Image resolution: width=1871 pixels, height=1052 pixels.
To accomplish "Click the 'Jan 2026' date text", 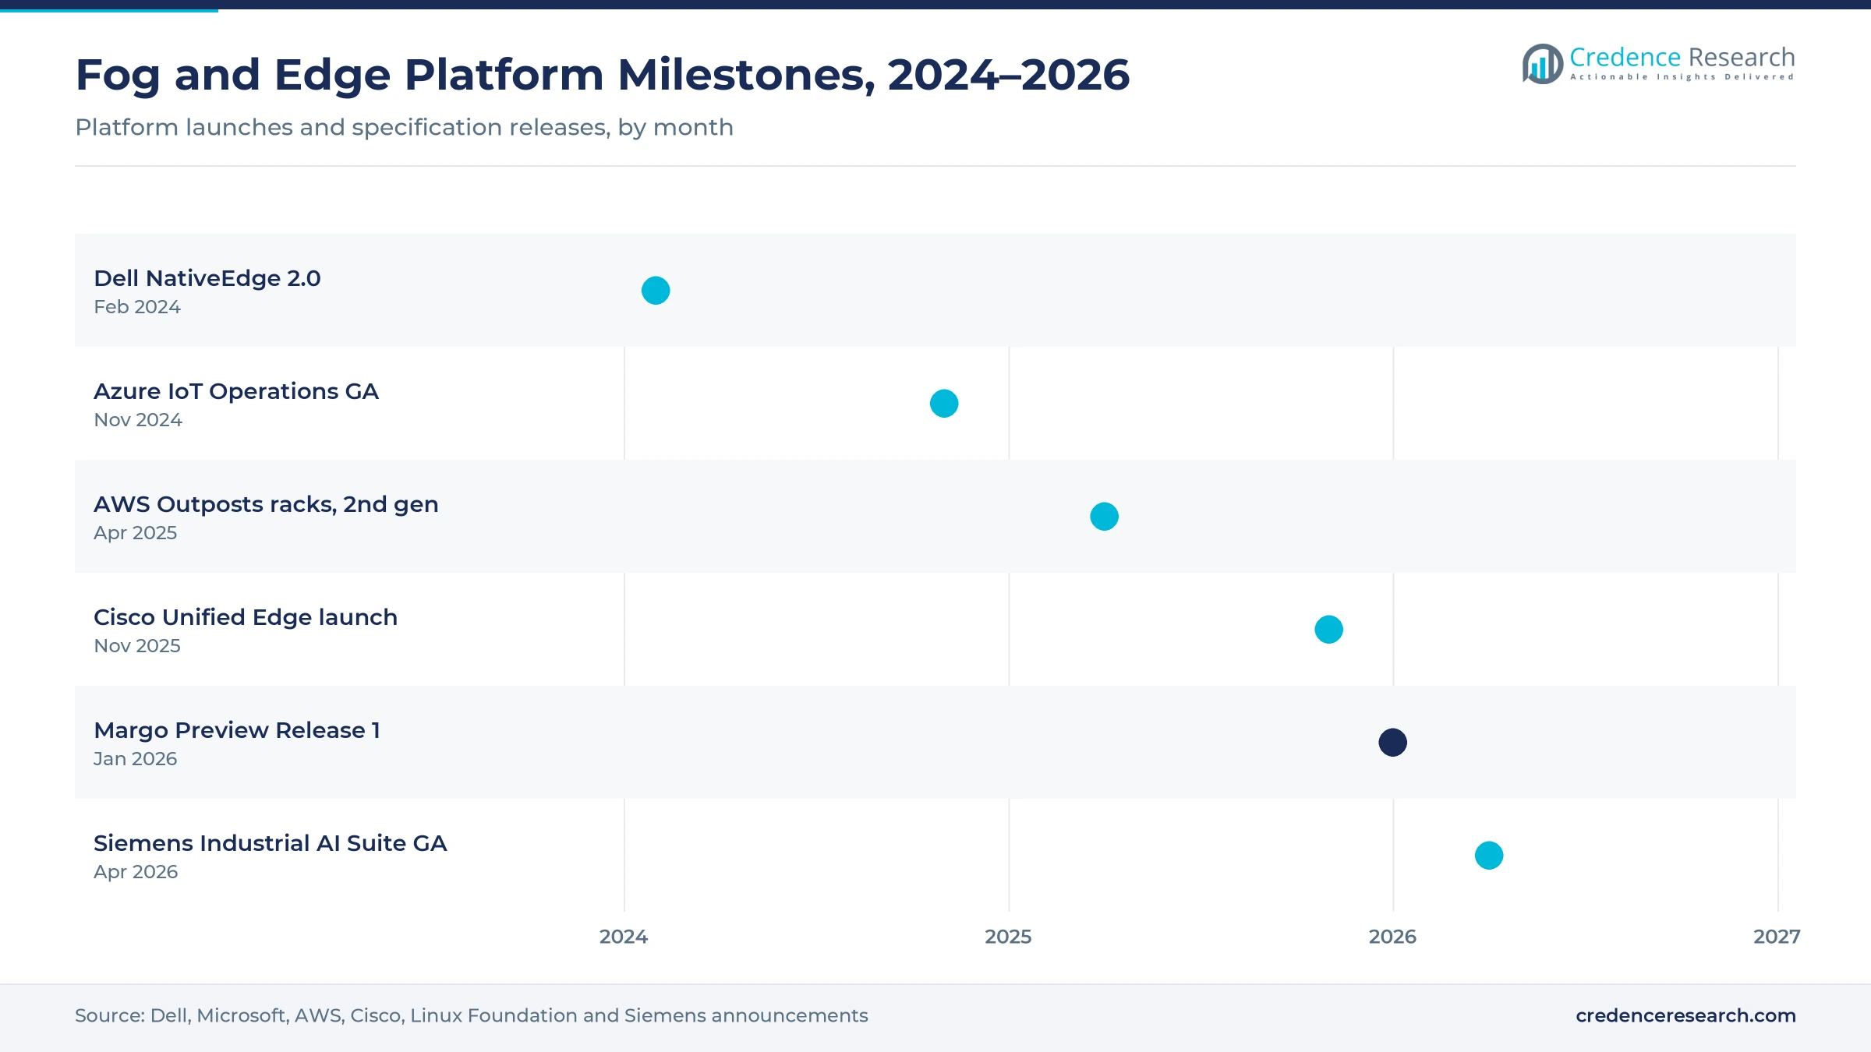I will [x=136, y=759].
